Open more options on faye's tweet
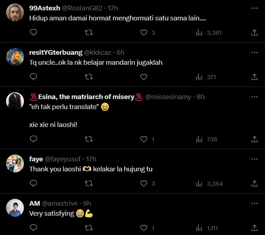 [254, 159]
